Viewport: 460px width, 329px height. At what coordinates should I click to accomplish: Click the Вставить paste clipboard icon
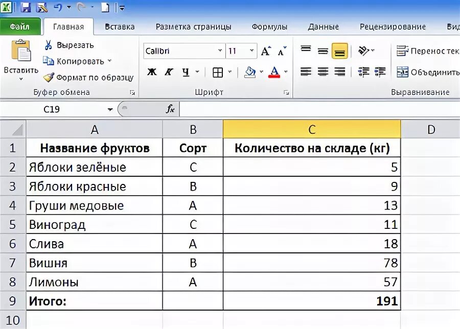(x=21, y=51)
